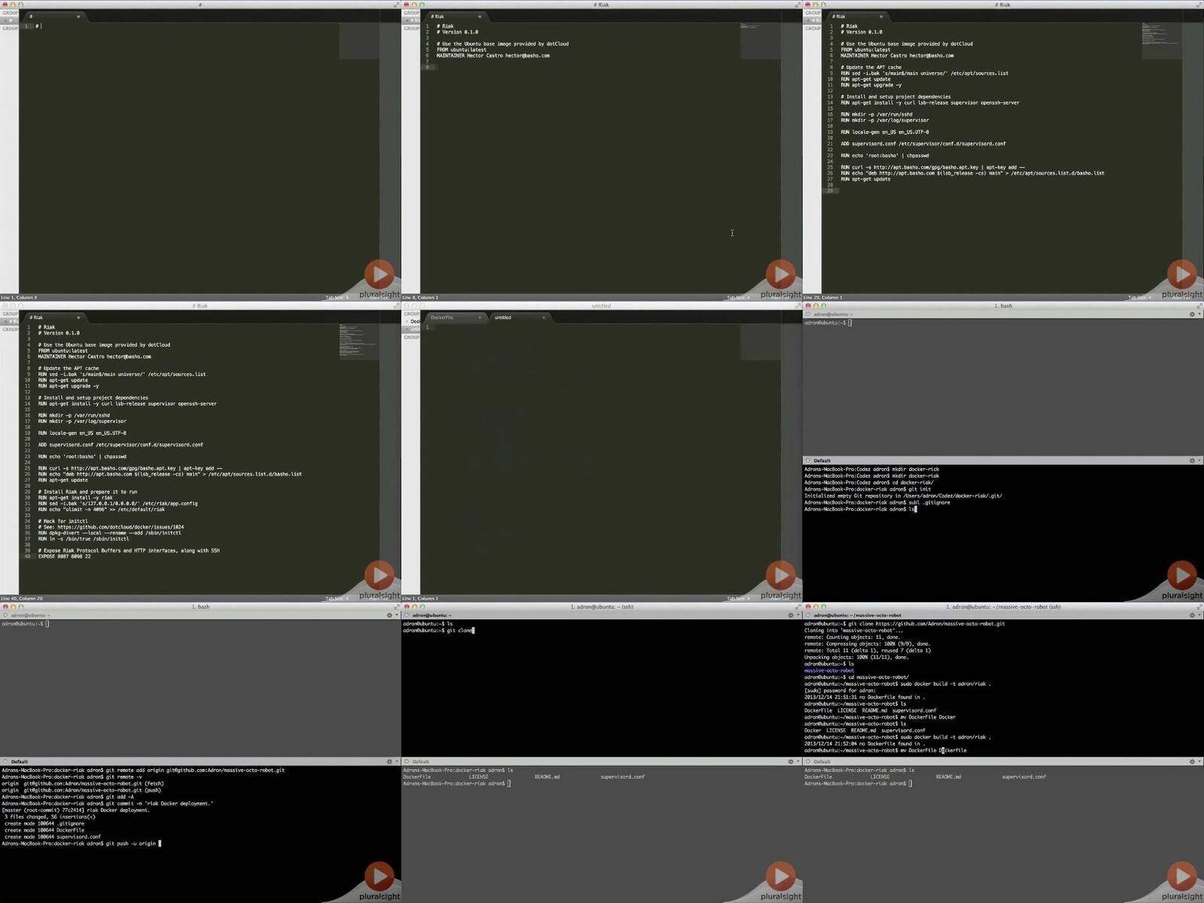The width and height of the screenshot is (1204, 903).
Task: Play the video showing 'sudo docker build' output
Action: 1181,876
